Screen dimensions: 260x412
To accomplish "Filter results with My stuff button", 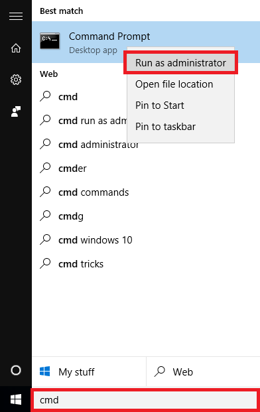I will (89, 372).
